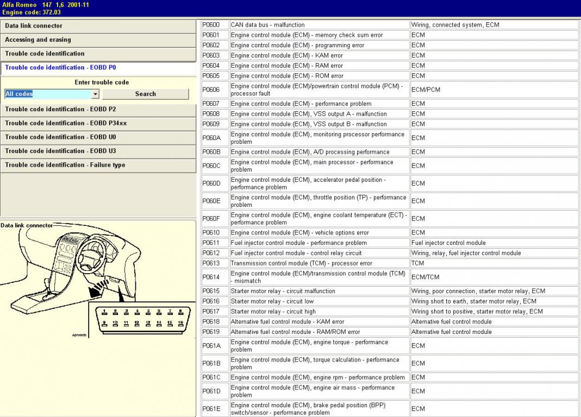The width and height of the screenshot is (581, 417).
Task: Click 'Wiring short to positive, starter motor relay' cell
Action: 494,312
